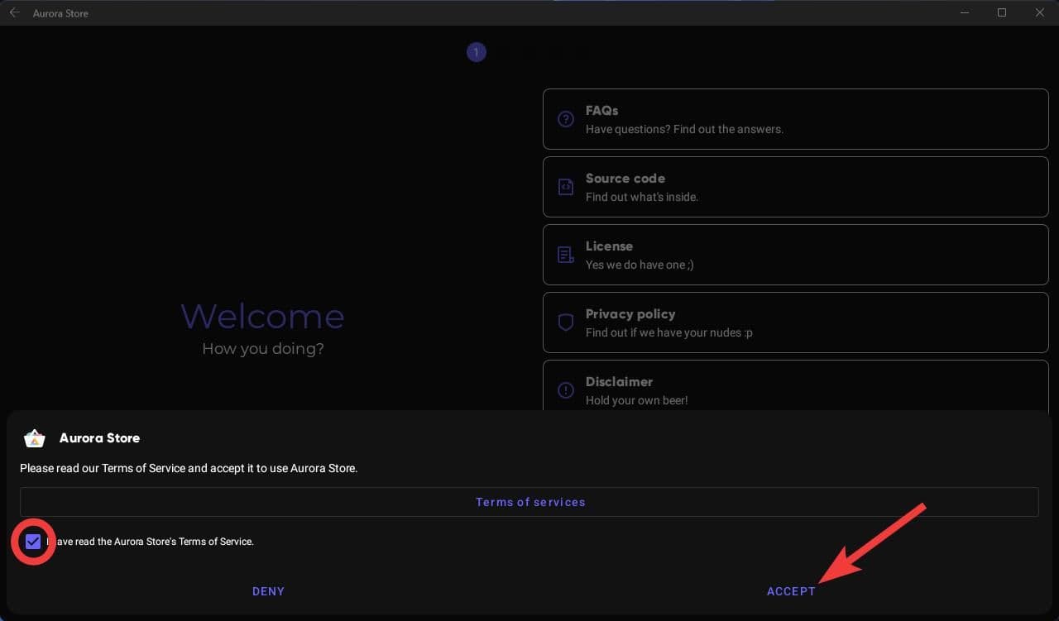Screen dimensions: 1059x621
Task: Click the Disclaimer exclamation icon
Action: point(566,390)
